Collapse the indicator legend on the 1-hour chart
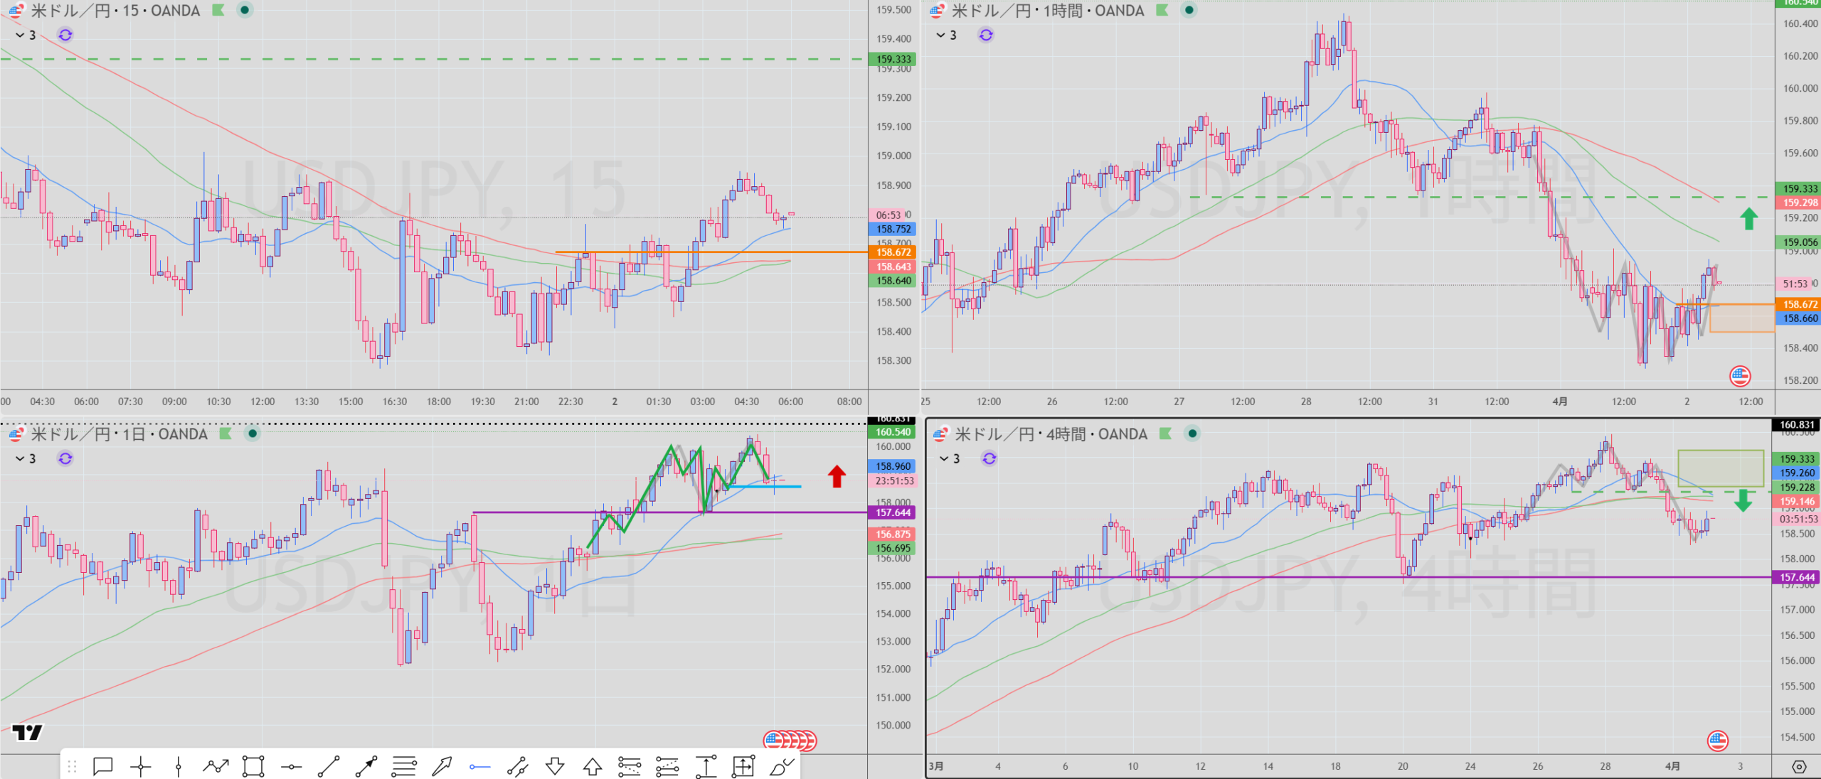 click(940, 35)
